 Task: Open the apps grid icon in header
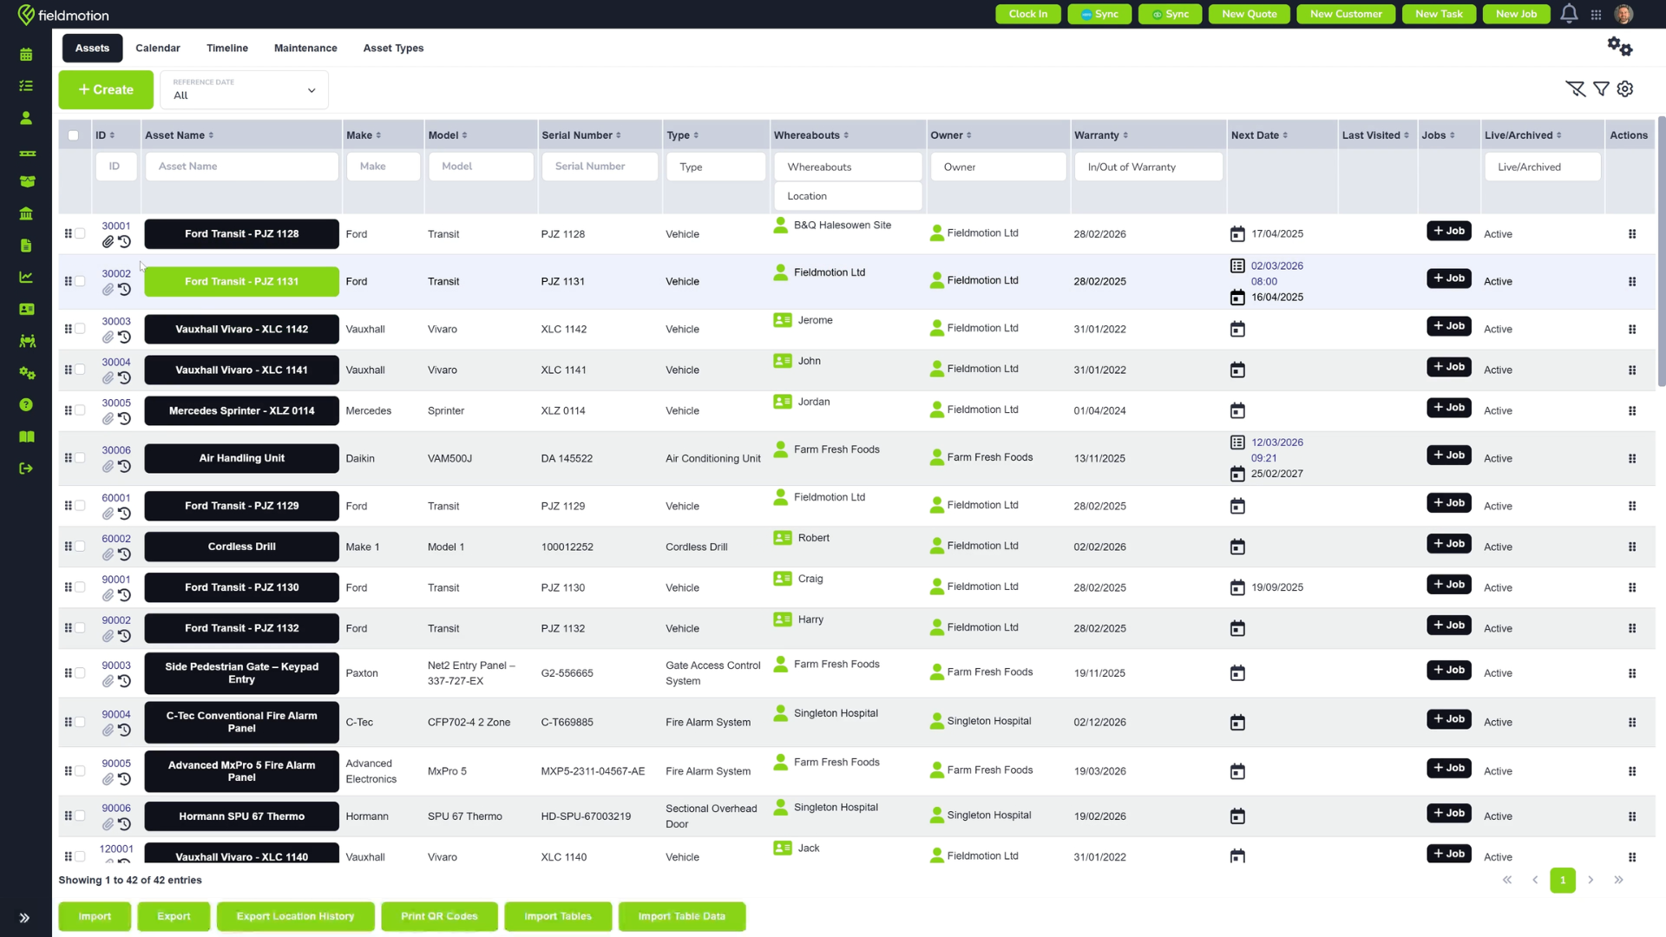1596,15
